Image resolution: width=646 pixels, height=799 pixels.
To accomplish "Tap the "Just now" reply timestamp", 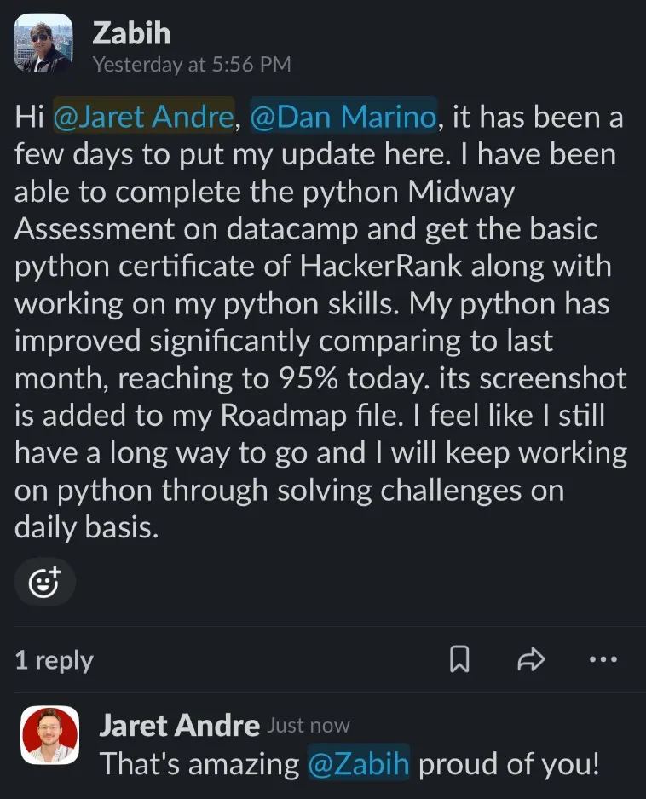I will click(x=309, y=726).
